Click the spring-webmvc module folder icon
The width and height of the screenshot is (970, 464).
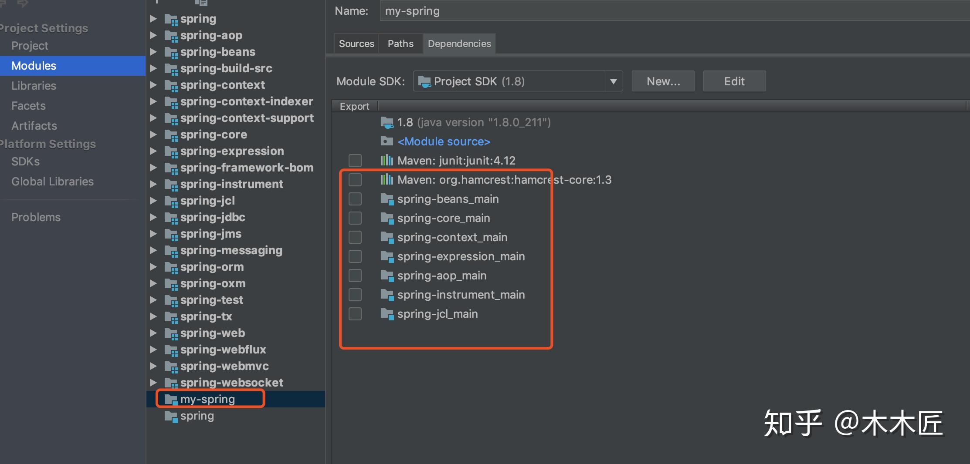(x=171, y=366)
